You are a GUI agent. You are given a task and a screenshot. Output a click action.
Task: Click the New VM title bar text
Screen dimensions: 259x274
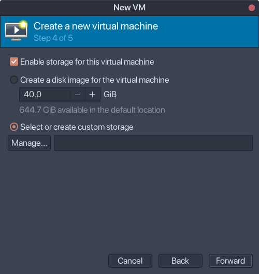click(129, 8)
